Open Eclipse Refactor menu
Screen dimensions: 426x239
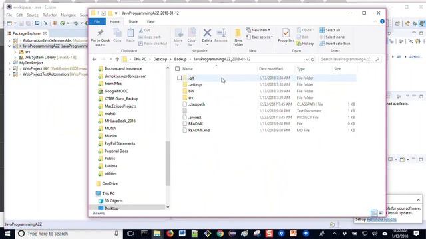(49, 15)
